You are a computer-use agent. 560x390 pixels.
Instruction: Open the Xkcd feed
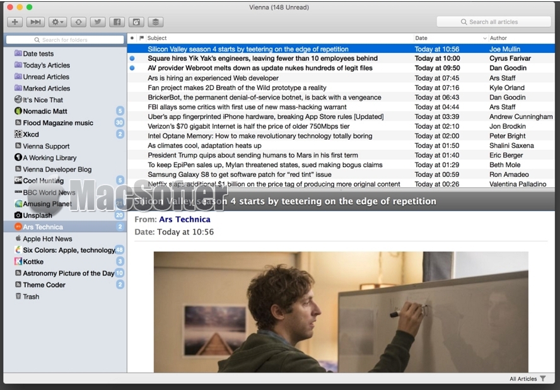tap(65, 135)
